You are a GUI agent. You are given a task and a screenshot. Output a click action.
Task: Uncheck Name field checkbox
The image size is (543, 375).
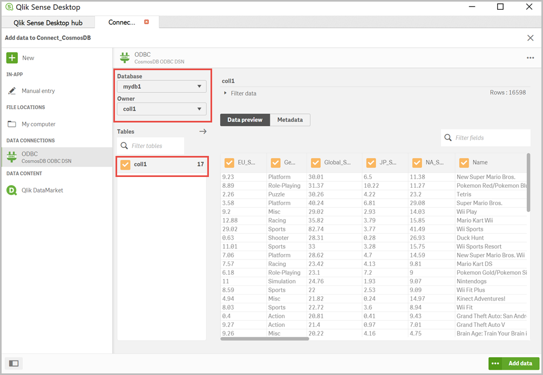click(x=464, y=162)
